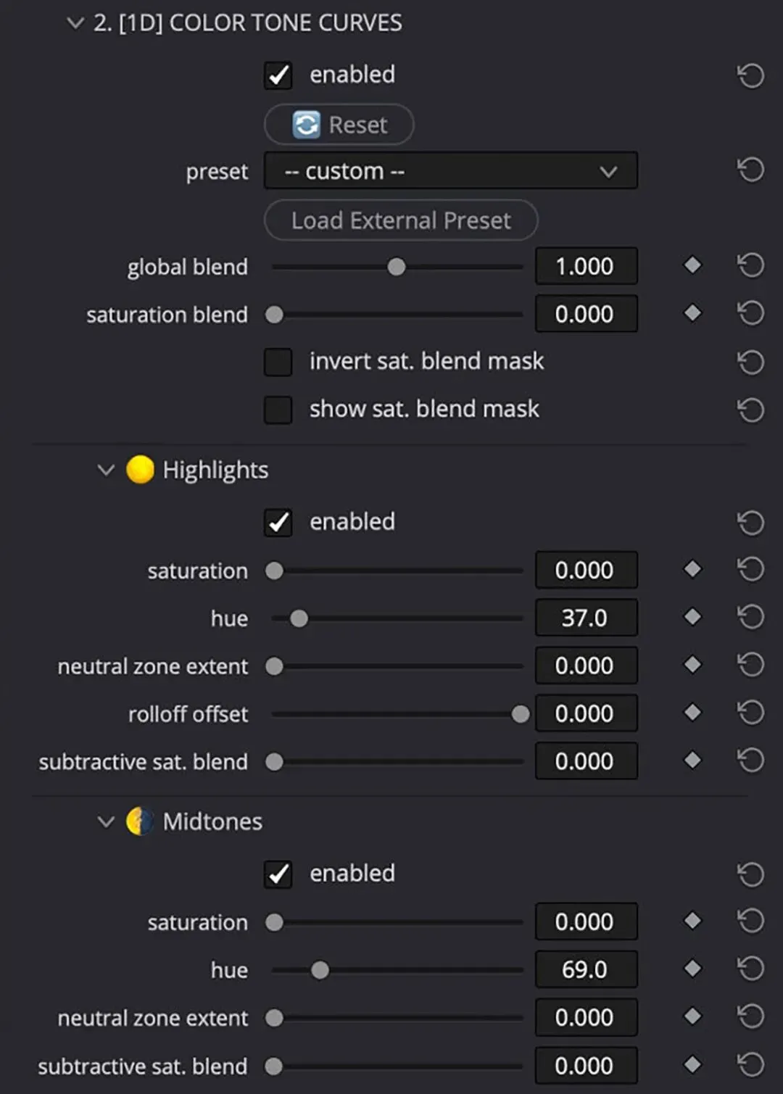Collapse the Midtones section
Image resolution: width=783 pixels, height=1094 pixels.
tap(106, 822)
